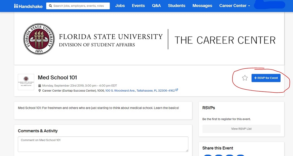The height and width of the screenshot is (156, 293).
Task: Click the location pin icon
Action: (x=40, y=91)
